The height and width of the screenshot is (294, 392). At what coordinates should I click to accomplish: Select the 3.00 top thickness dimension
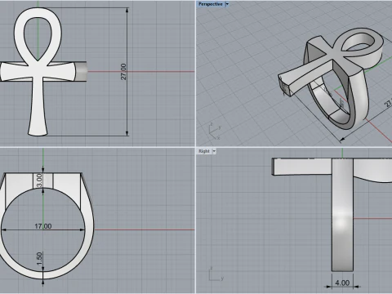(x=39, y=180)
